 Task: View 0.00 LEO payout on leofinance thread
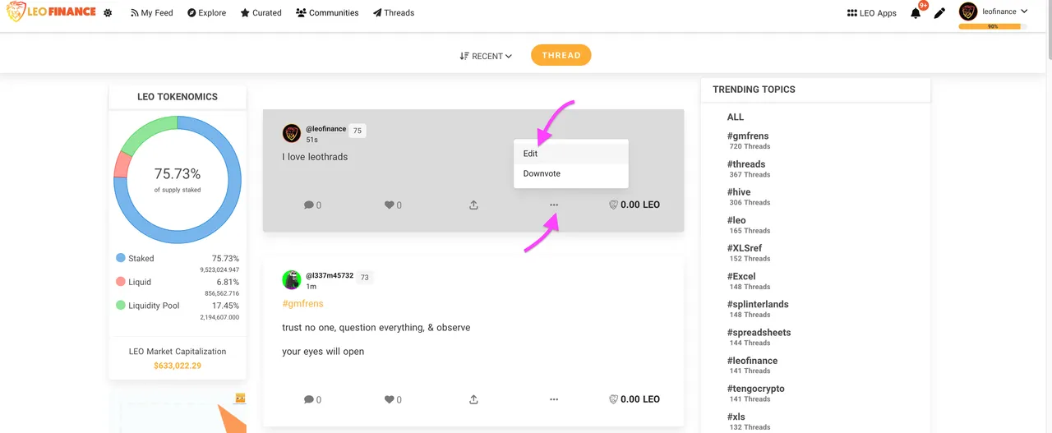(x=634, y=205)
